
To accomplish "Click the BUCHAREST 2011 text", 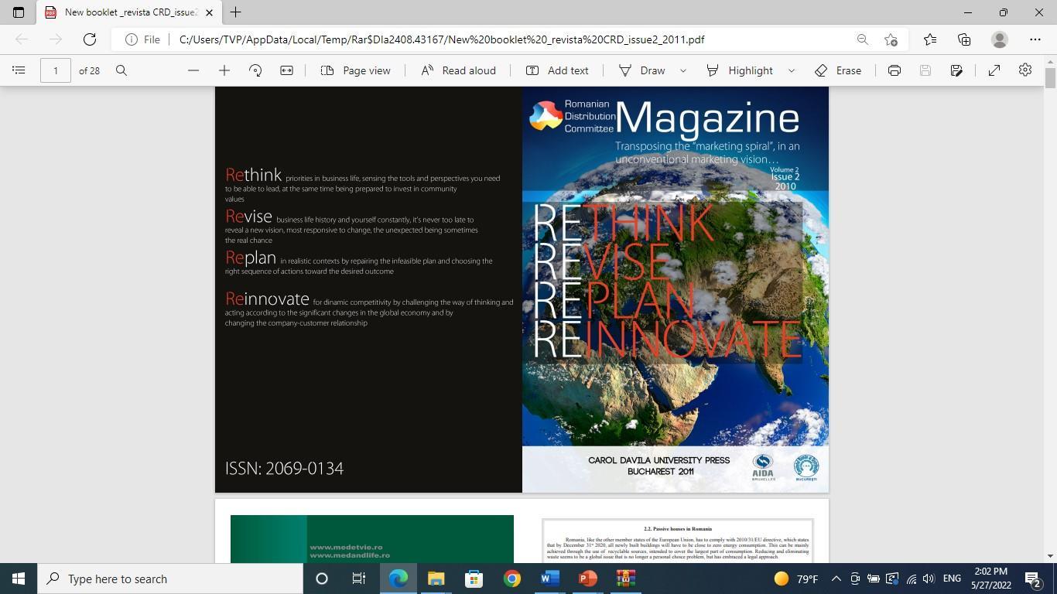I will (661, 471).
